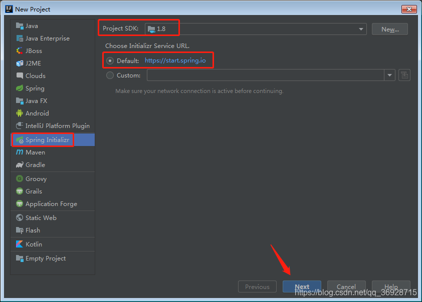Choose Spring Initializr project type
422x302 pixels.
[x=48, y=140]
